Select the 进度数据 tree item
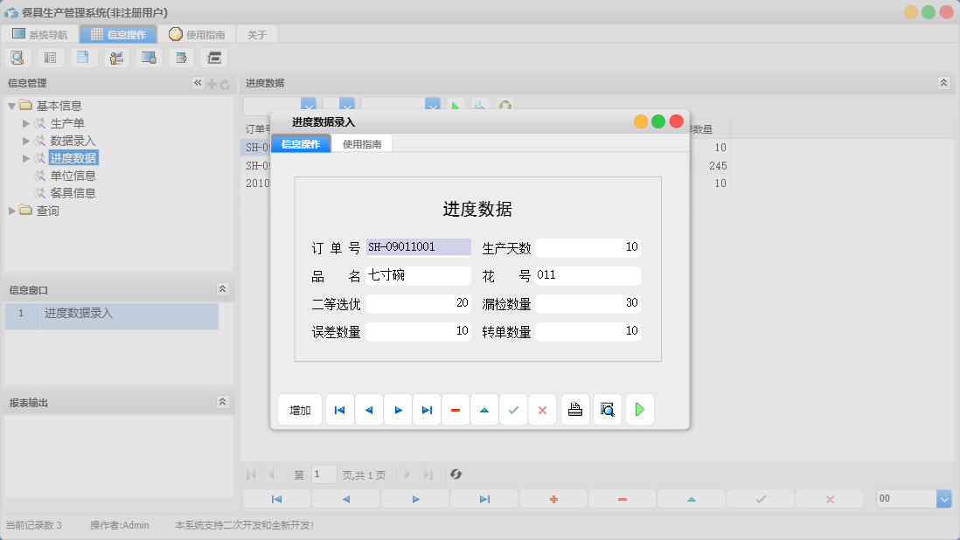Image resolution: width=960 pixels, height=540 pixels. tap(75, 157)
